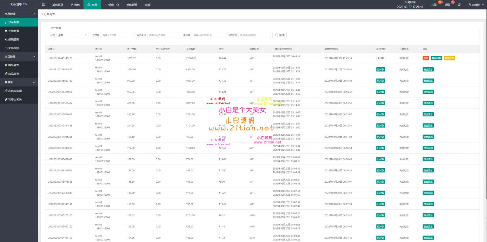Image resolution: width=487 pixels, height=242 pixels.
Task: Click the 用户余额 column header
Action: 132,49
